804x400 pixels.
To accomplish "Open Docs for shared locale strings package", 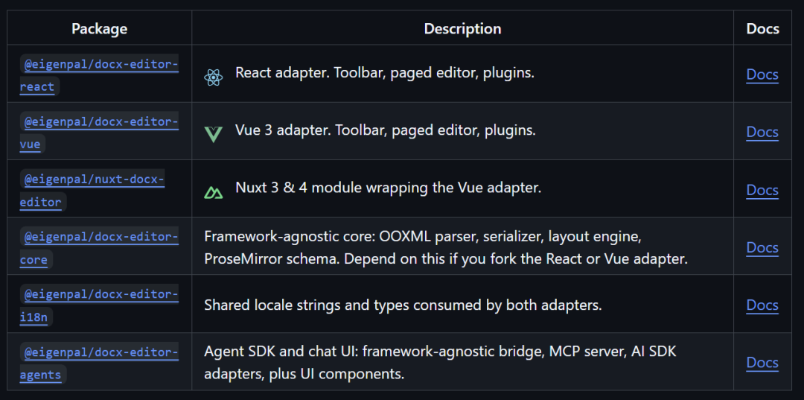I will 762,305.
